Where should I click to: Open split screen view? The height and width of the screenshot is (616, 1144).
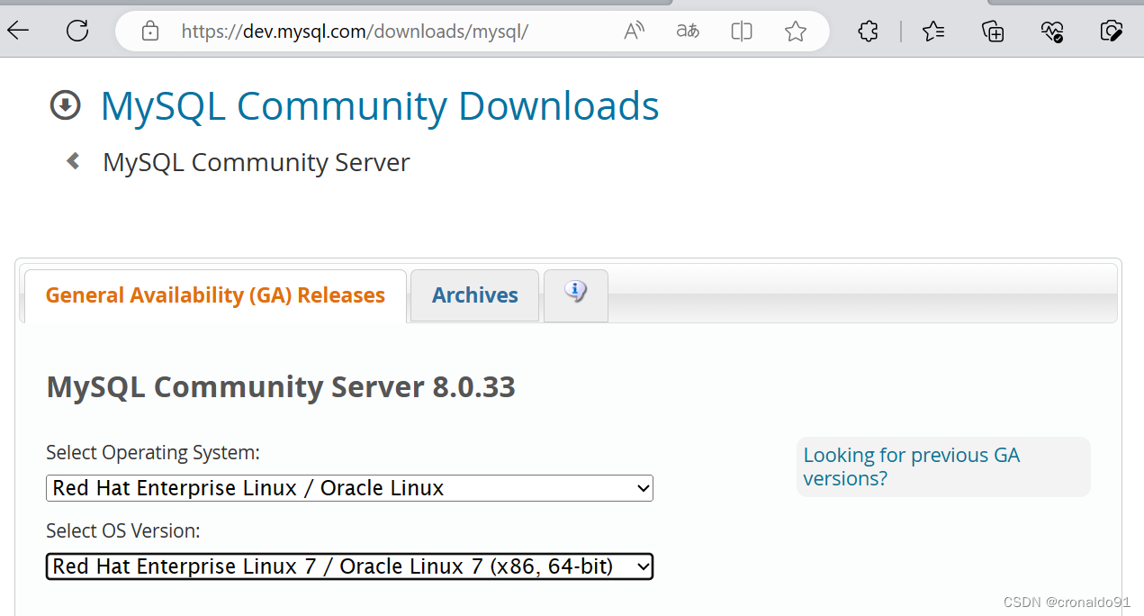click(x=741, y=30)
